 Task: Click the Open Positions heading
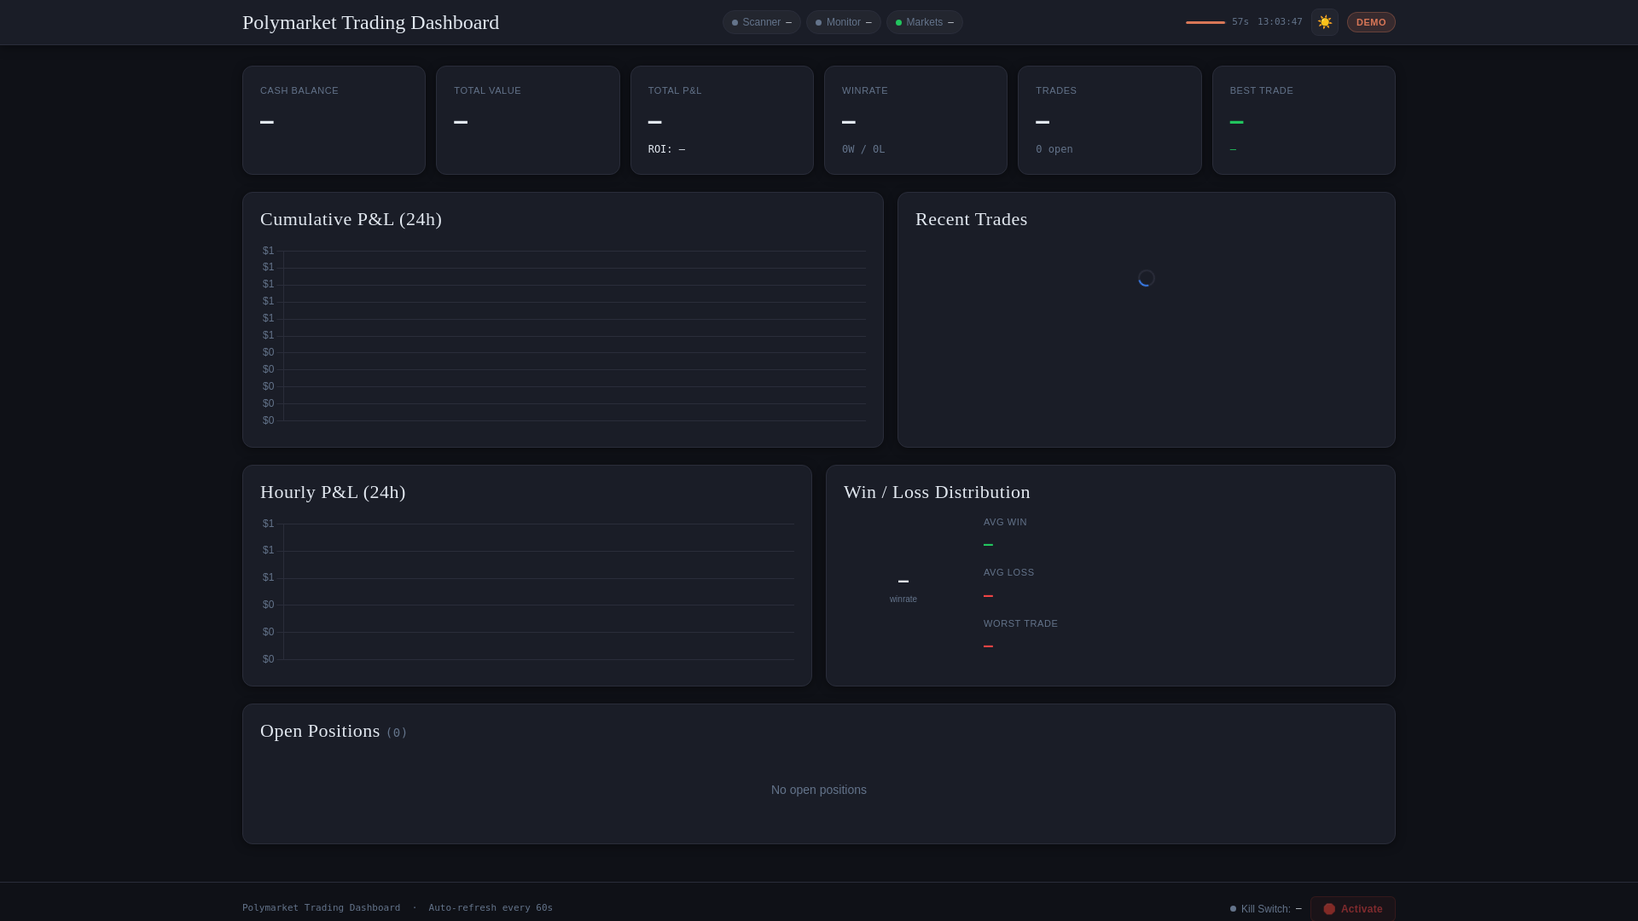(320, 731)
